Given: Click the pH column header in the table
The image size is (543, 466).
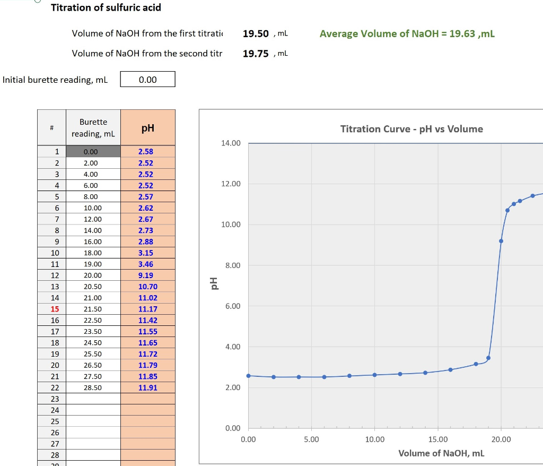Looking at the screenshot, I should coord(147,127).
